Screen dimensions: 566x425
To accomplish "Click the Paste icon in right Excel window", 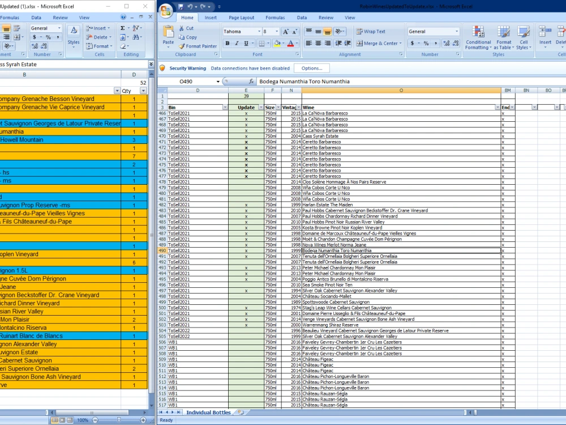I will click(x=168, y=32).
